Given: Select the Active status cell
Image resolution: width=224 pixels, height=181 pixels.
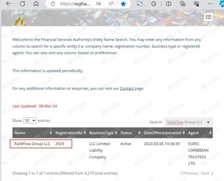Looking at the screenshot, I should (x=126, y=144).
